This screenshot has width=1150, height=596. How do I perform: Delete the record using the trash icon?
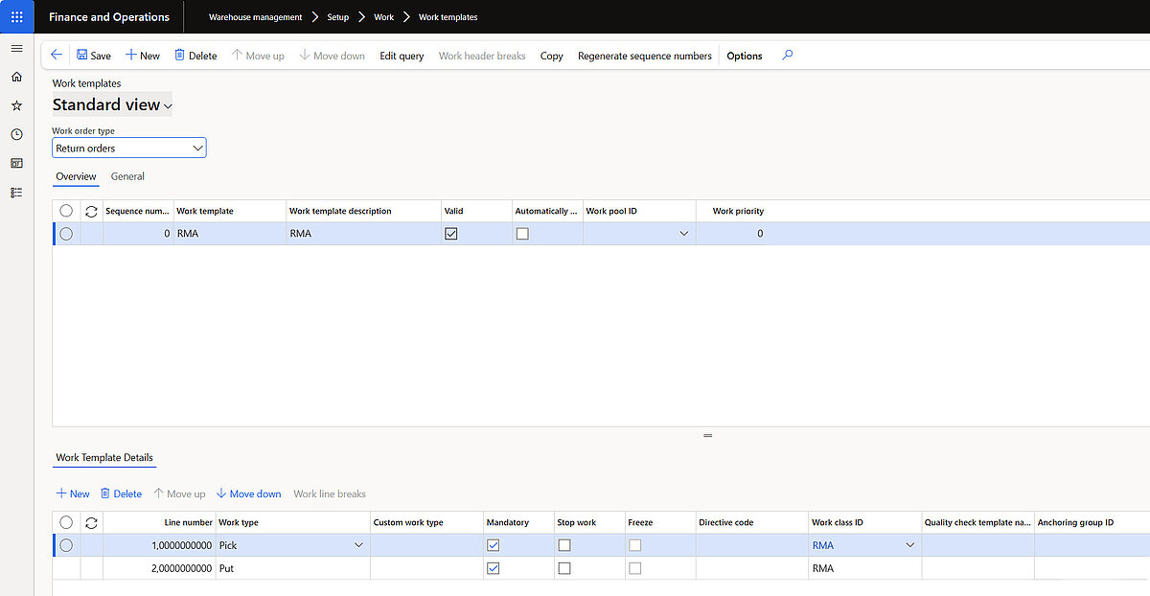pyautogui.click(x=178, y=55)
